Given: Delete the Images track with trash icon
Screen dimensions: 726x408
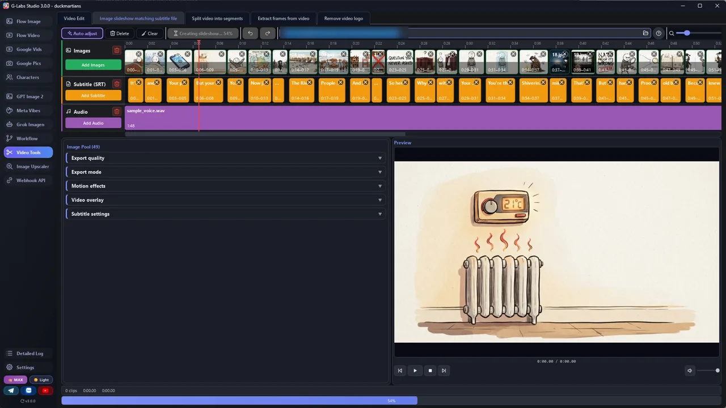Looking at the screenshot, I should (x=117, y=50).
